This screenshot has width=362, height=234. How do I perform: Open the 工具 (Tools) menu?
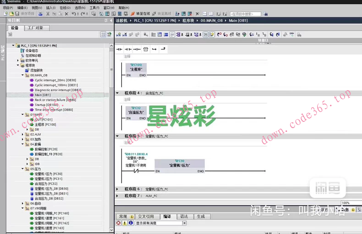click(x=94, y=8)
